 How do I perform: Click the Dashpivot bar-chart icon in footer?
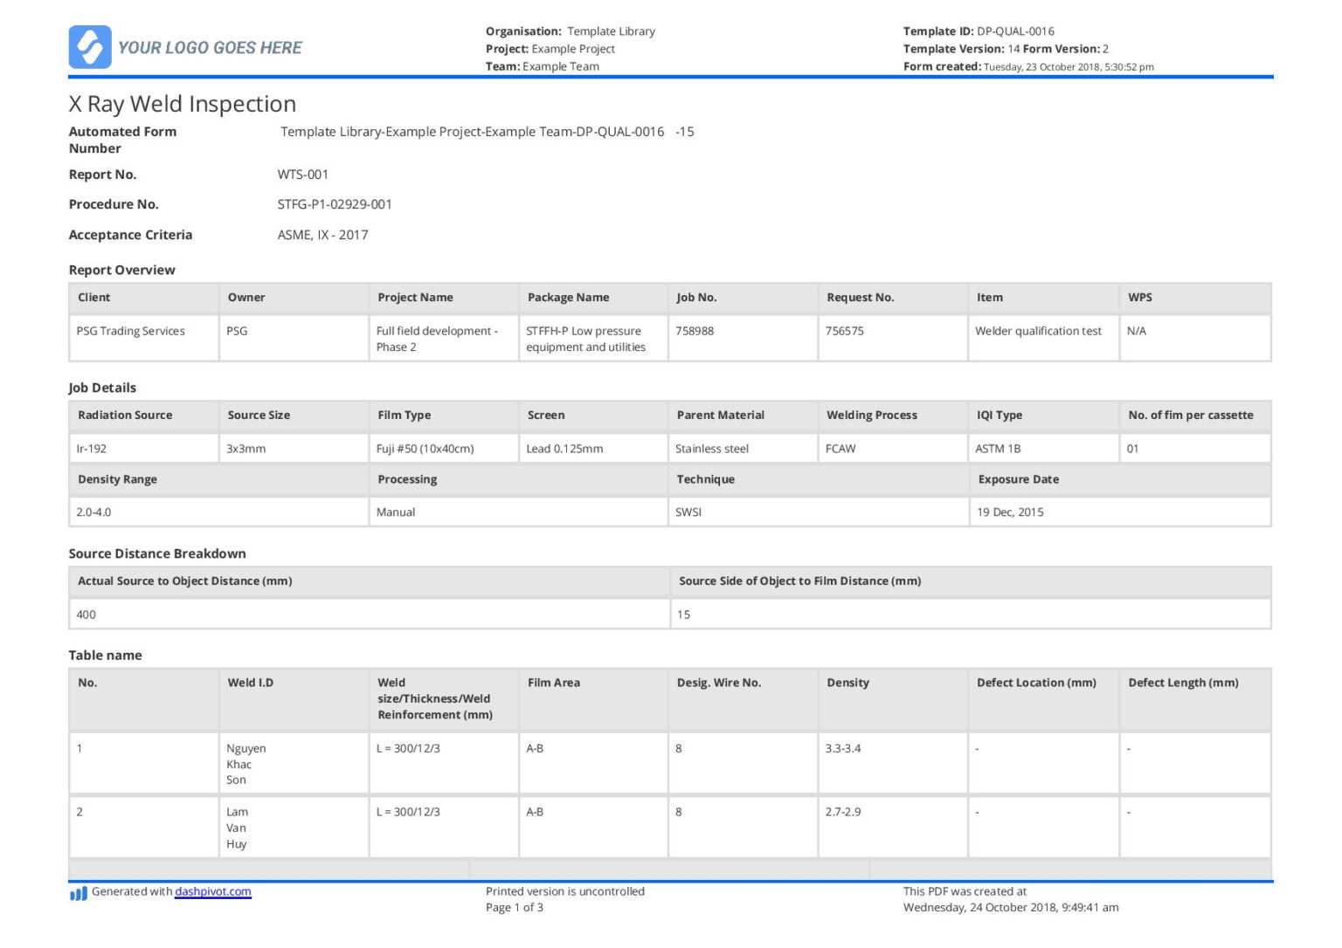pos(78,893)
